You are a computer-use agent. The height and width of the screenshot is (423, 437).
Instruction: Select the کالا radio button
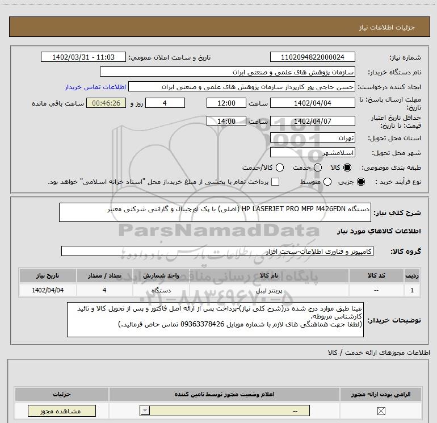tap(347, 167)
